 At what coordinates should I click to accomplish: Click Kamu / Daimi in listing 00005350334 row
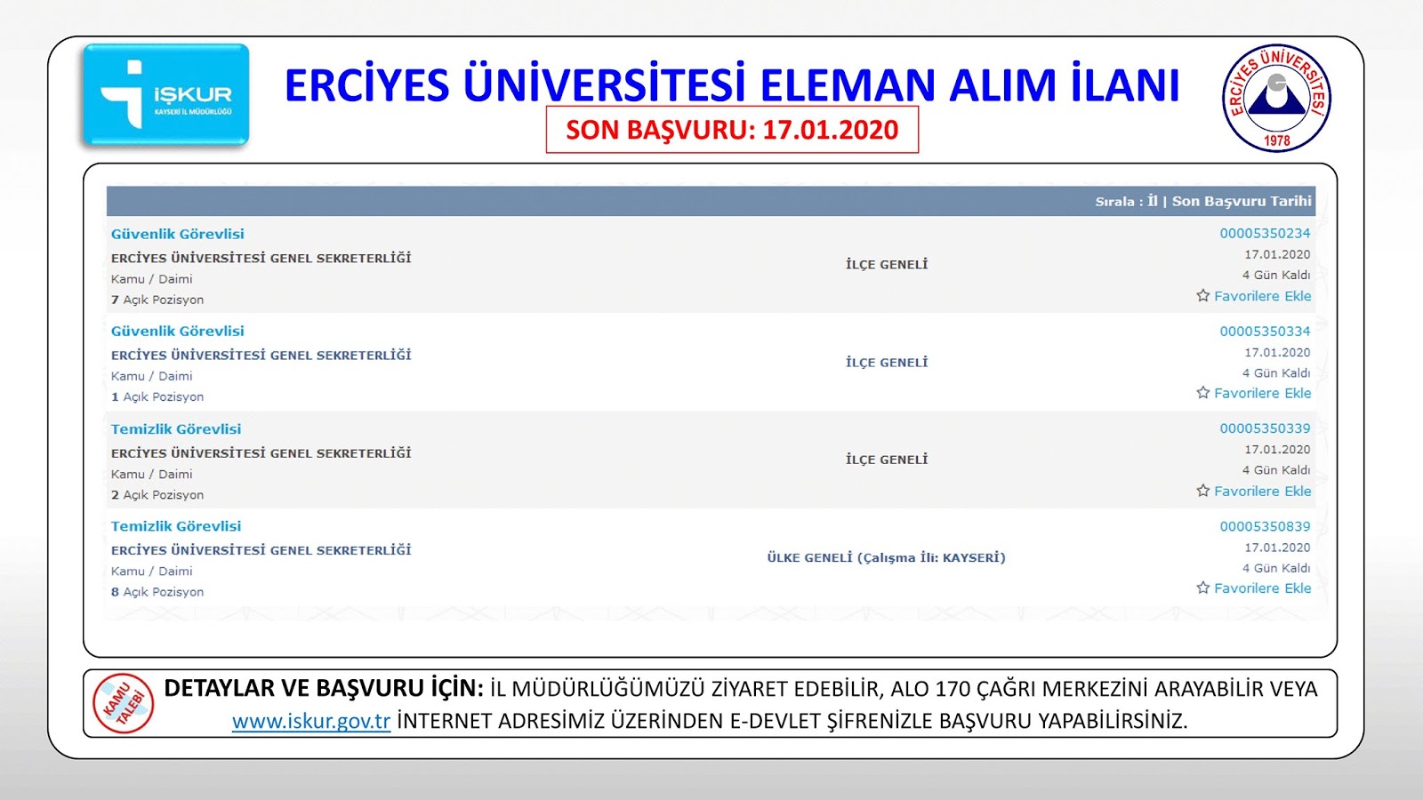point(151,376)
